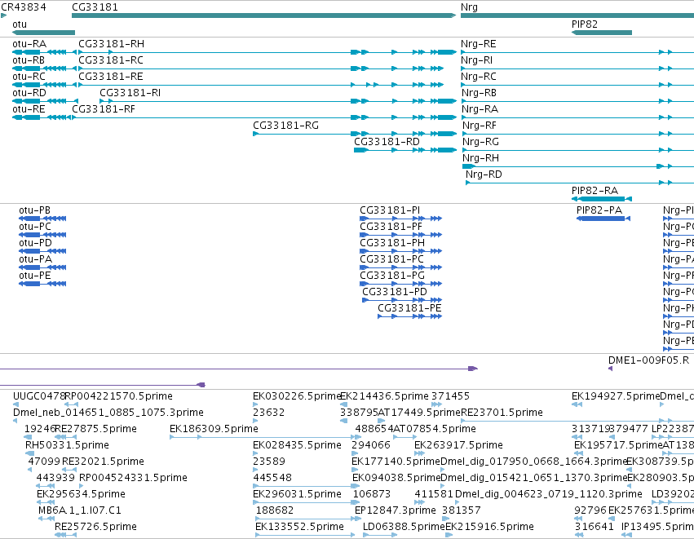The width and height of the screenshot is (694, 539).
Task: Click the PIP82-RA transcript
Action: (602, 199)
